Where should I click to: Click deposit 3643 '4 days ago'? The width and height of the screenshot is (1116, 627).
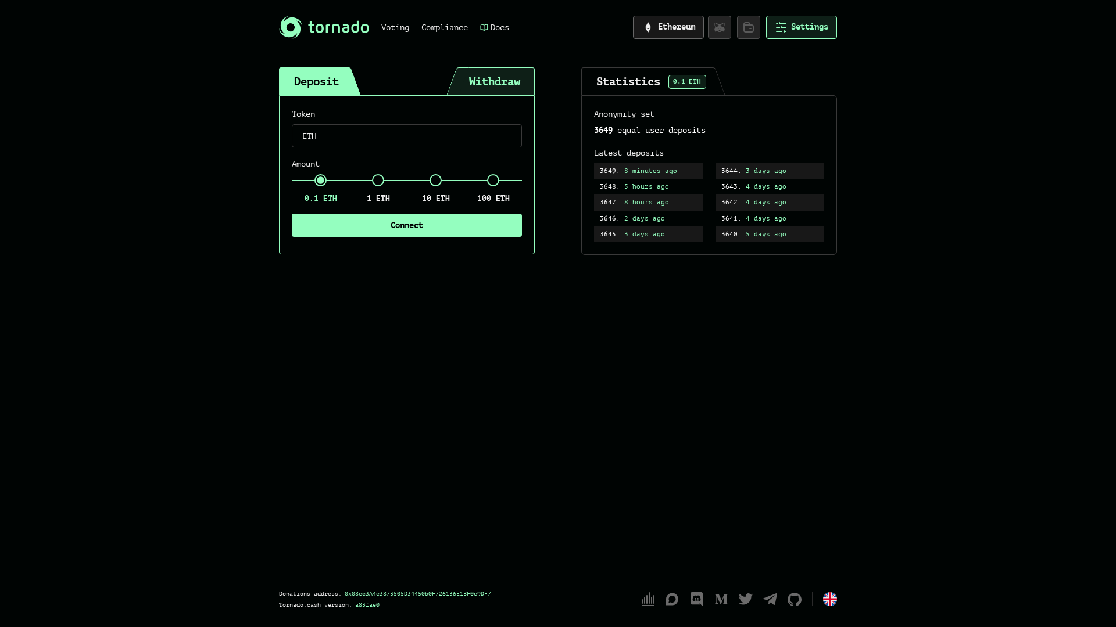[770, 186]
